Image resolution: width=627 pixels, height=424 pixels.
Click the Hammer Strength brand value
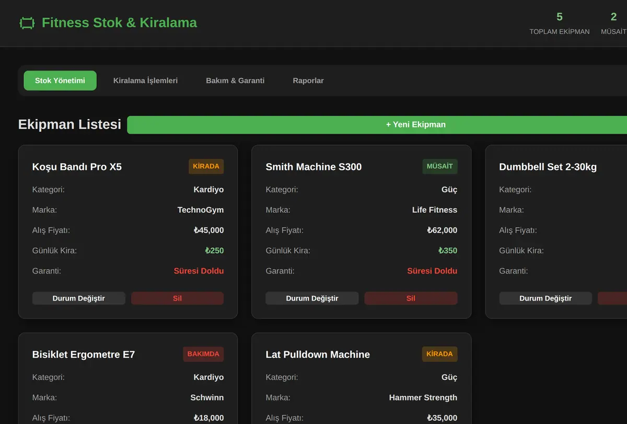(x=423, y=397)
